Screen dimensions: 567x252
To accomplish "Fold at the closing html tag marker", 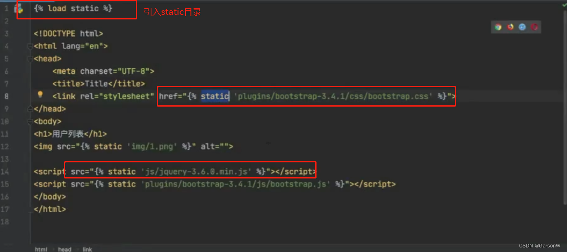I will pyautogui.click(x=30, y=209).
